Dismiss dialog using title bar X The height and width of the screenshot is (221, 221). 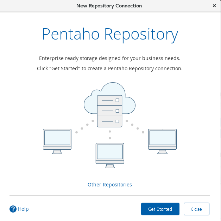tap(214, 6)
